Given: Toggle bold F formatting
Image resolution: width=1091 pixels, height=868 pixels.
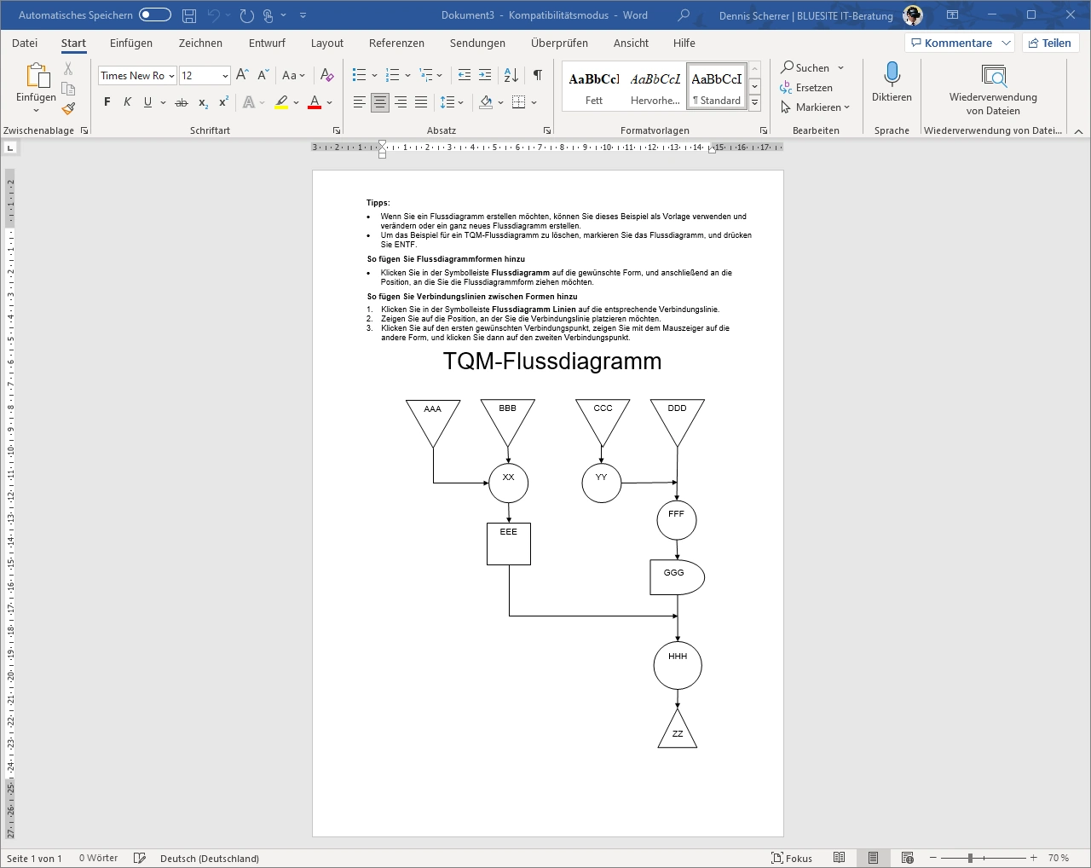Looking at the screenshot, I should tap(107, 102).
